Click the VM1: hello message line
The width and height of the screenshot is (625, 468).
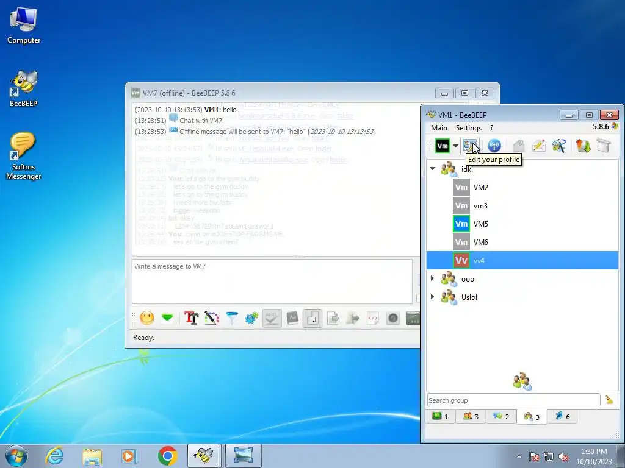tap(186, 110)
